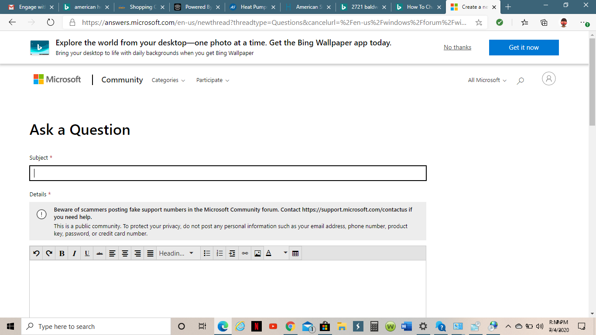The height and width of the screenshot is (335, 596).
Task: Open Task View on the taskbar
Action: coord(202,326)
